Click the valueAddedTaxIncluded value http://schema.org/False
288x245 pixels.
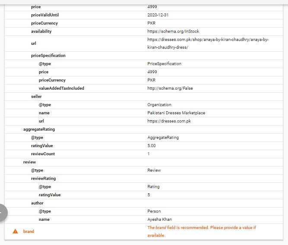point(170,88)
